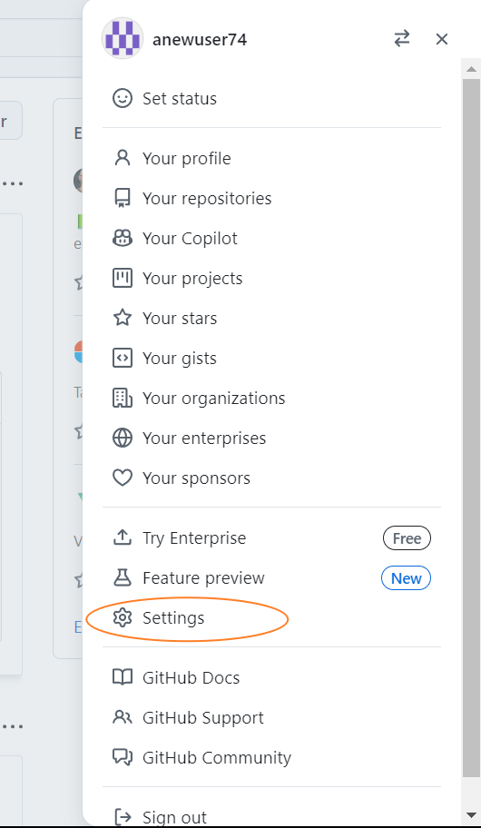This screenshot has height=828, width=481.
Task: Click the gists code icon
Action: click(123, 358)
